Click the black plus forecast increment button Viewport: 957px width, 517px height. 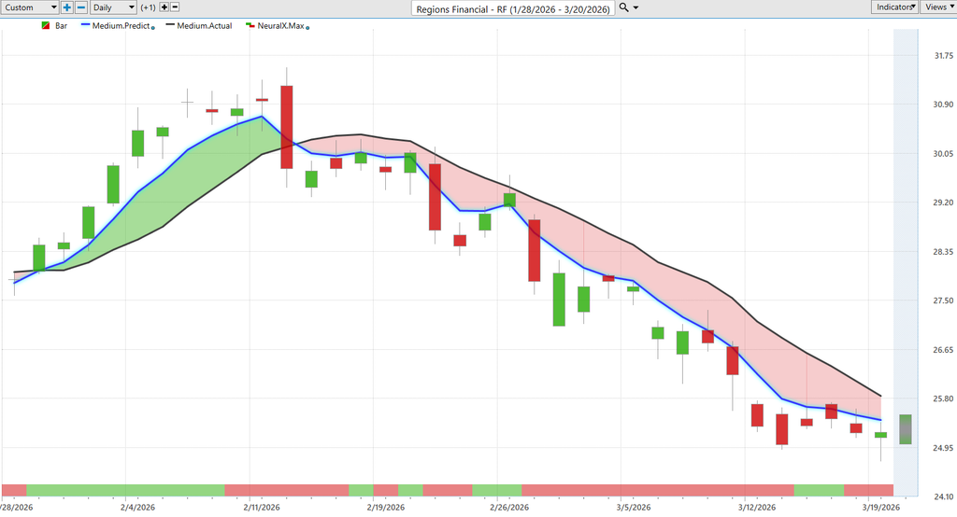(x=164, y=7)
